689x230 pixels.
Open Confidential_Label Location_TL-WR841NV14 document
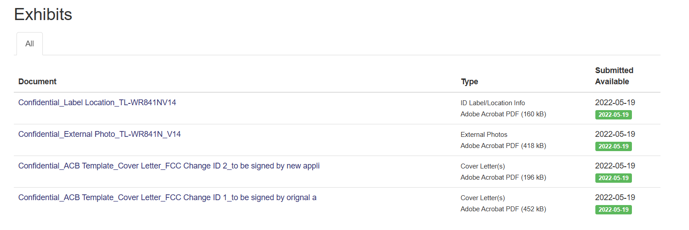point(97,103)
